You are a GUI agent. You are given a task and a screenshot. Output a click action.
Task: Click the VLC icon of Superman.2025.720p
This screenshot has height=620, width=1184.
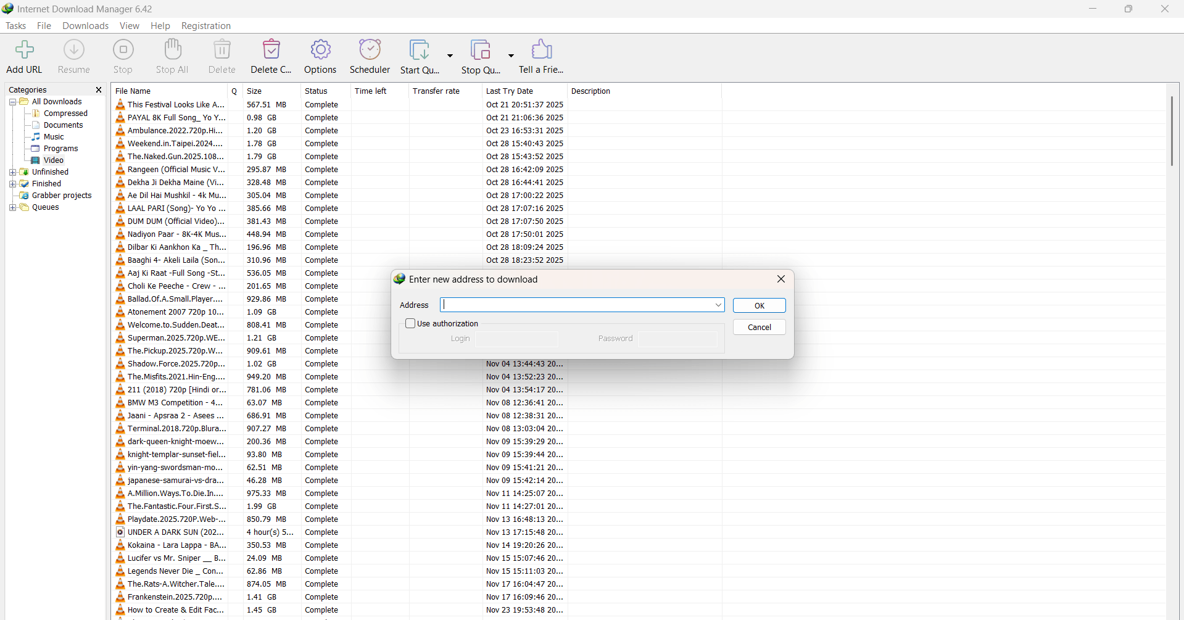click(120, 338)
